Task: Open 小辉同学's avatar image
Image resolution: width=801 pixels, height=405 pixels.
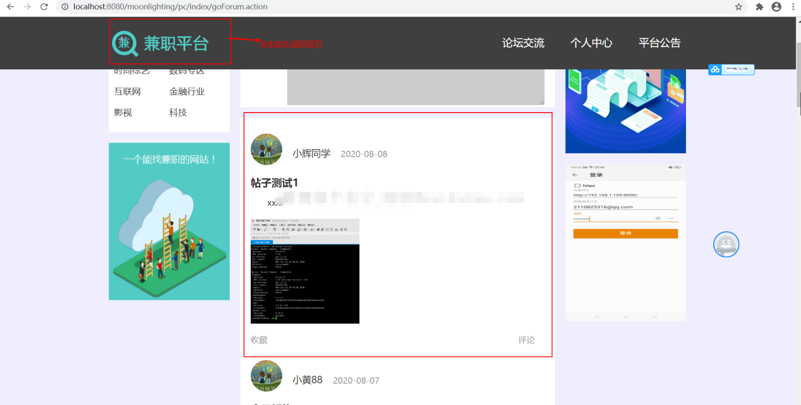Action: 266,149
